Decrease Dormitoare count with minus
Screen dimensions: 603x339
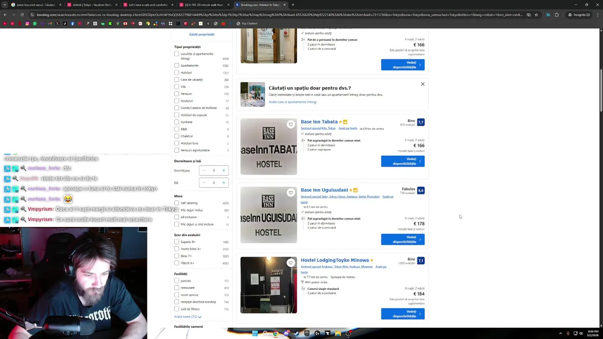coord(204,170)
